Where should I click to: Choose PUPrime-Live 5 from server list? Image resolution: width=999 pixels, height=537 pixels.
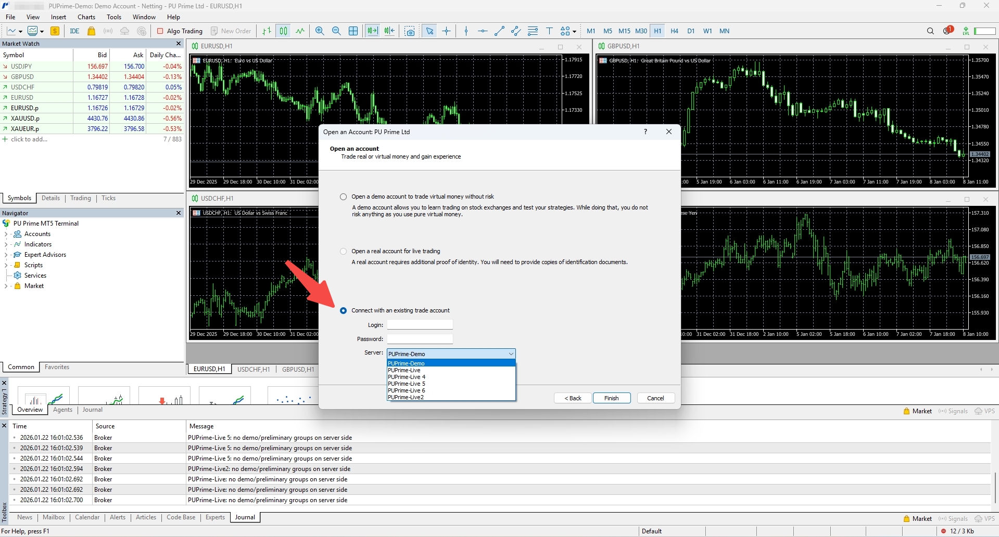click(407, 384)
